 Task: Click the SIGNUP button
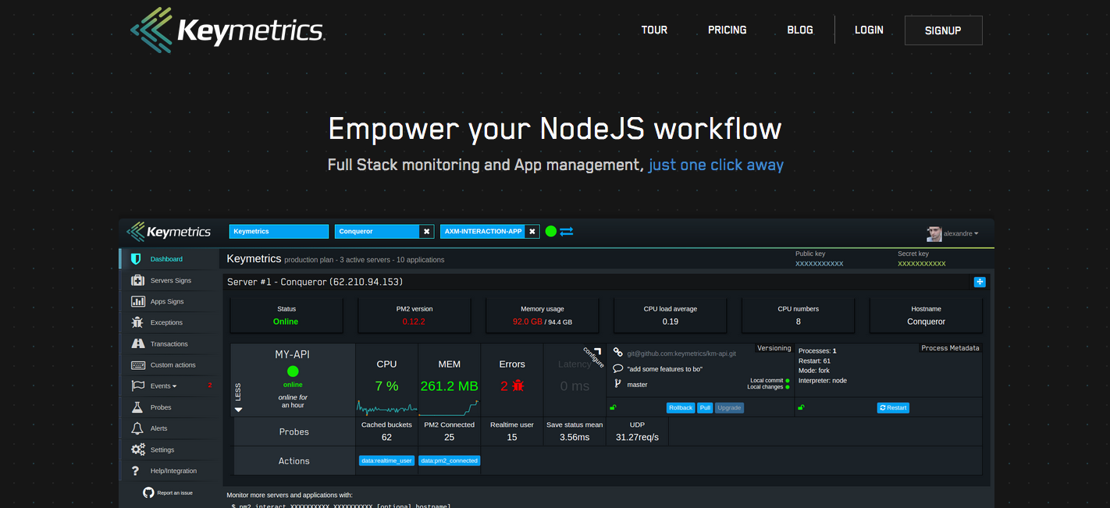click(x=943, y=30)
